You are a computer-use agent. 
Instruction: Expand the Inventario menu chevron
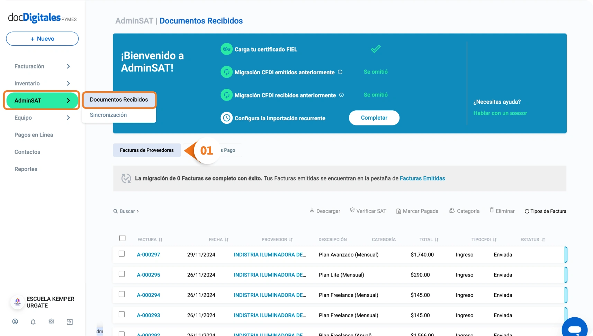68,83
